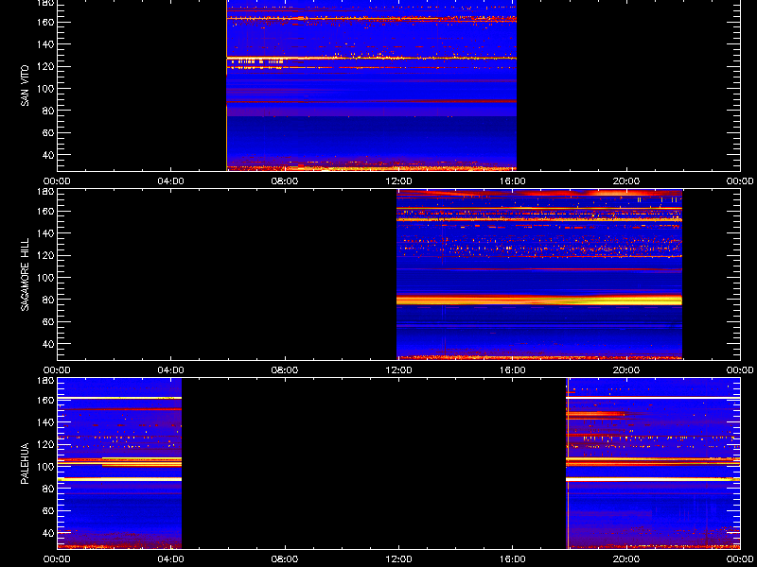
Task: Pick the 04:00 time label on Sagamore Hill axis
Action: (x=171, y=370)
